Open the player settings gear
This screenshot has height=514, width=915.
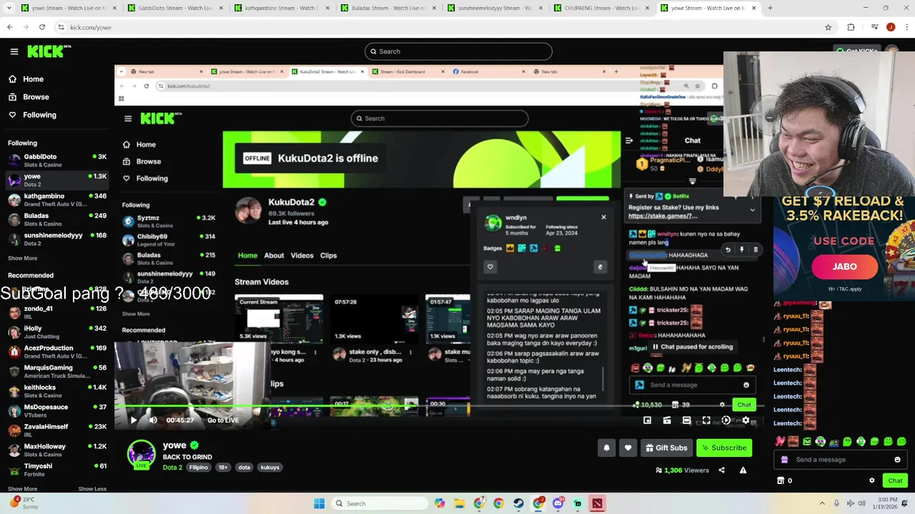[746, 420]
